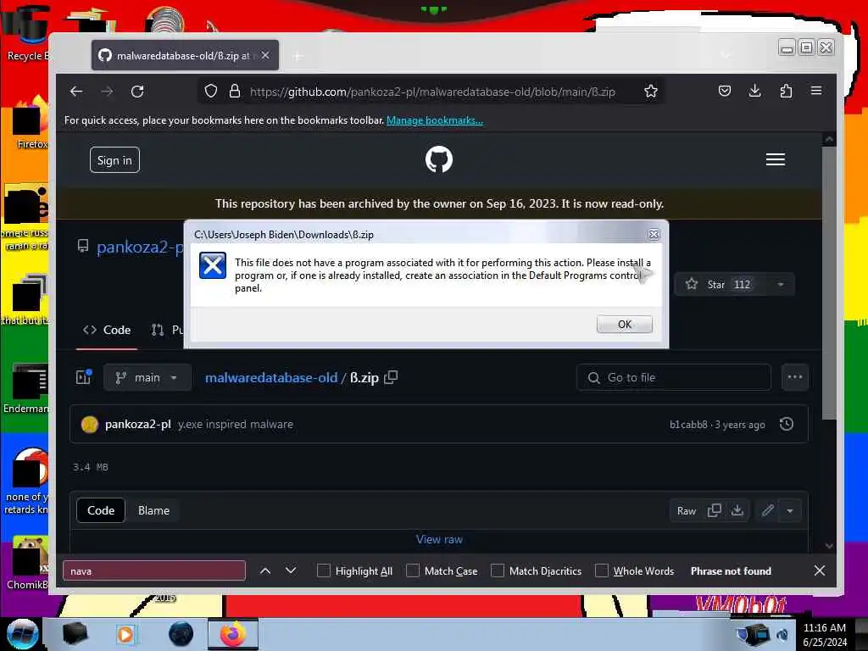The height and width of the screenshot is (651, 868).
Task: Open the Firefox application hamburger menu
Action: point(816,91)
